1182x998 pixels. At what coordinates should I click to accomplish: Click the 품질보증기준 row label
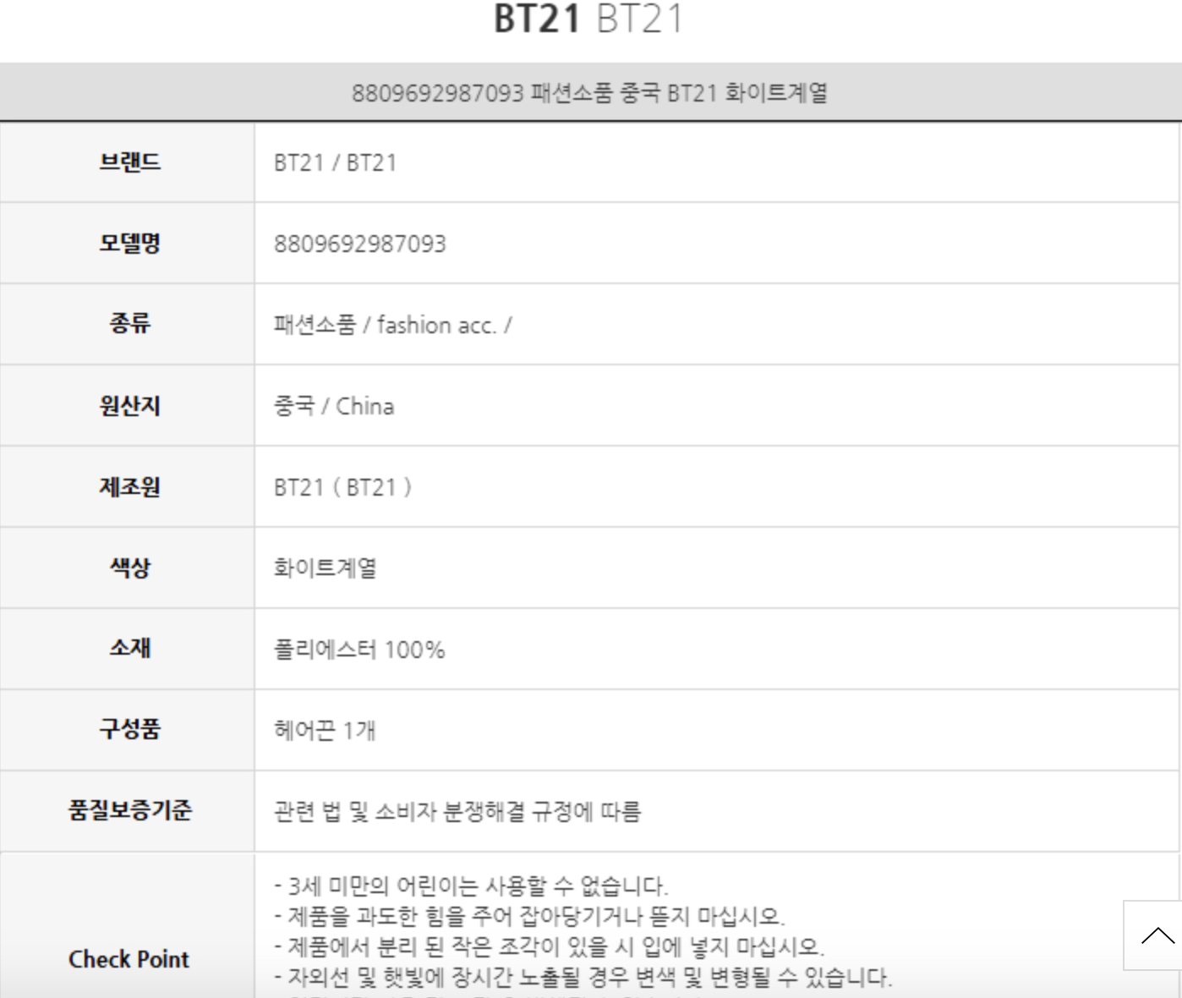(129, 811)
